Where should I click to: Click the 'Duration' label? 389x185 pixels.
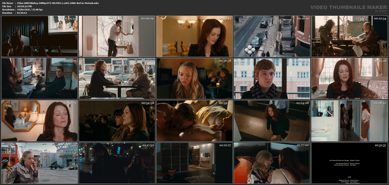tap(7, 13)
